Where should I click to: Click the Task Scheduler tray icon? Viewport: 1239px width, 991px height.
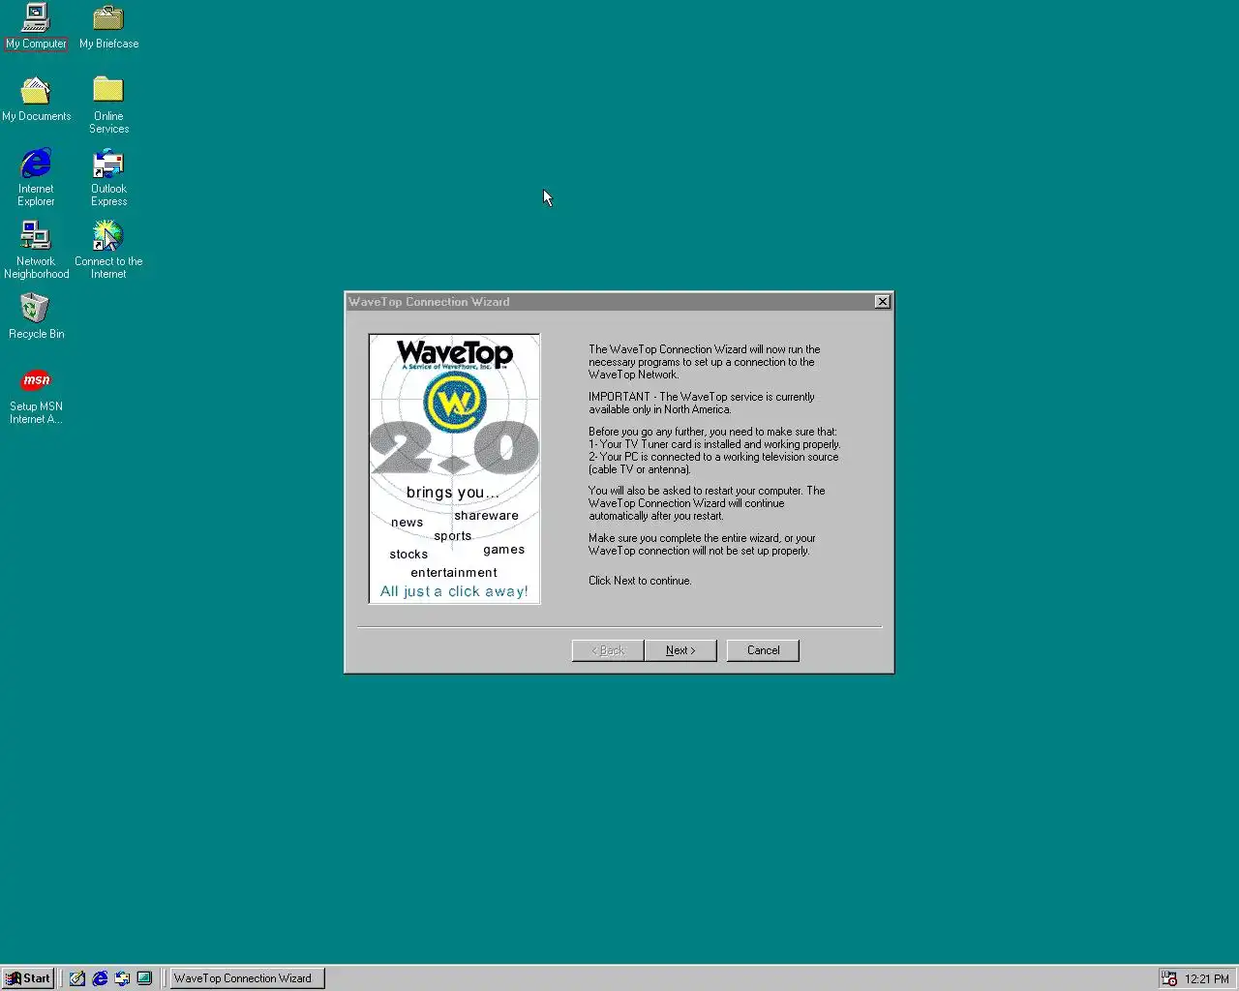coord(1169,978)
